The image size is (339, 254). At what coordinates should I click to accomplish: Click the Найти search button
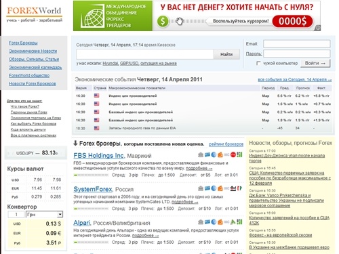[x=226, y=54]
